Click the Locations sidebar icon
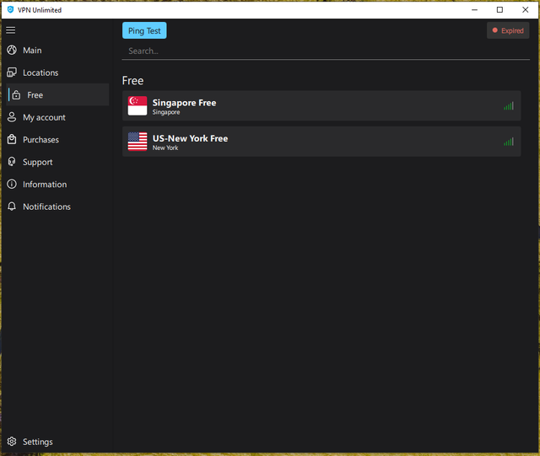The height and width of the screenshot is (456, 540). [x=12, y=72]
